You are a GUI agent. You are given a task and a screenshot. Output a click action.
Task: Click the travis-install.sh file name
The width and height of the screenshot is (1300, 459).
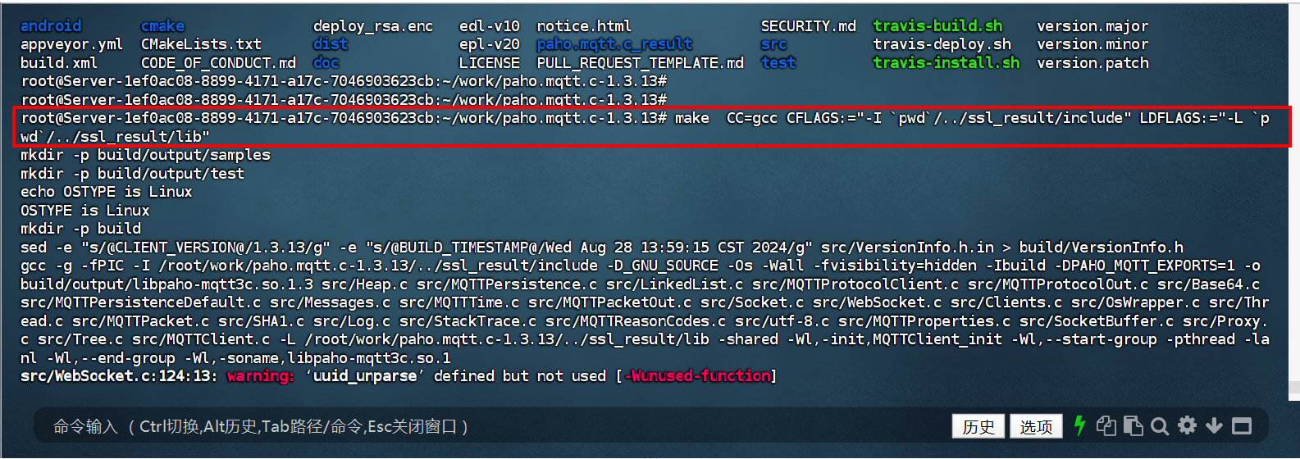point(946,63)
